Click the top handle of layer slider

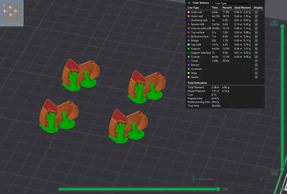(x=282, y=26)
